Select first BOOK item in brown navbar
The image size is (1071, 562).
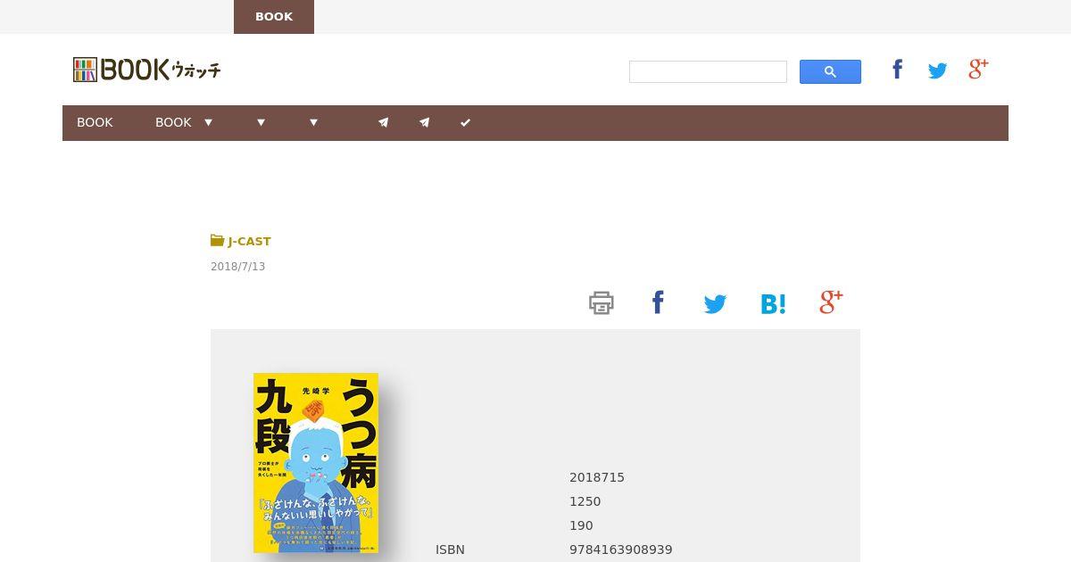pyautogui.click(x=95, y=122)
